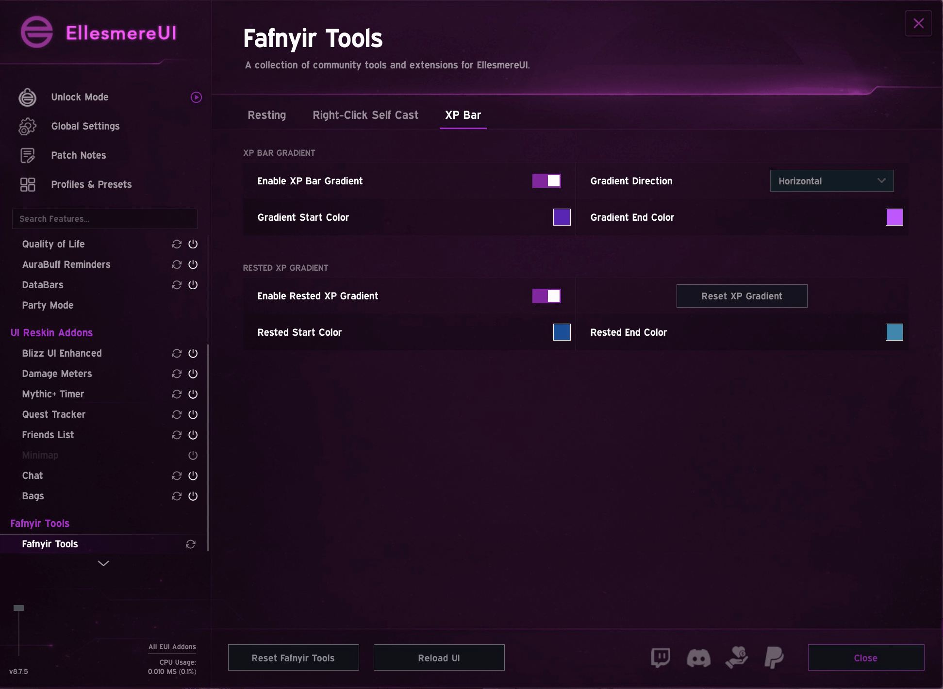
Task: Click the sidebar scrollbar
Action: 208,447
